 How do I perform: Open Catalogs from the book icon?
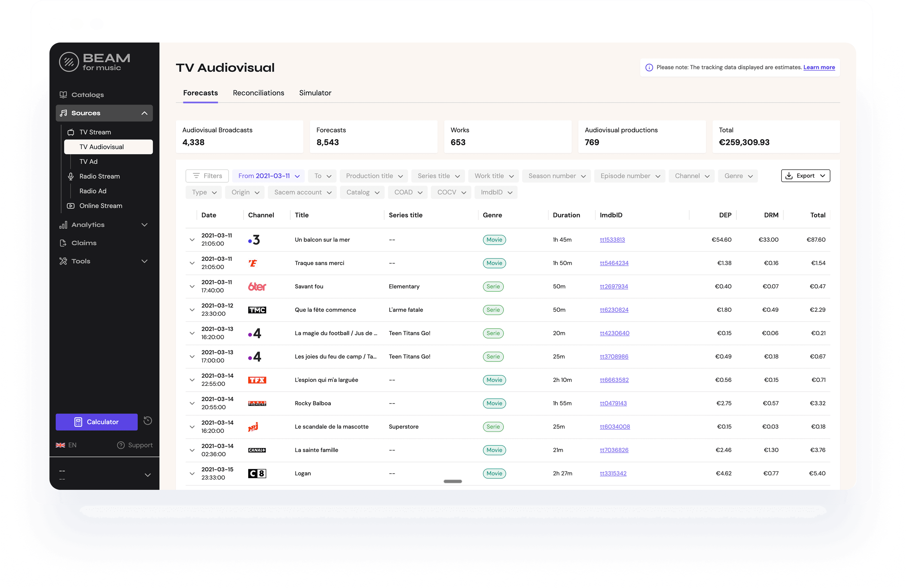pyautogui.click(x=63, y=95)
